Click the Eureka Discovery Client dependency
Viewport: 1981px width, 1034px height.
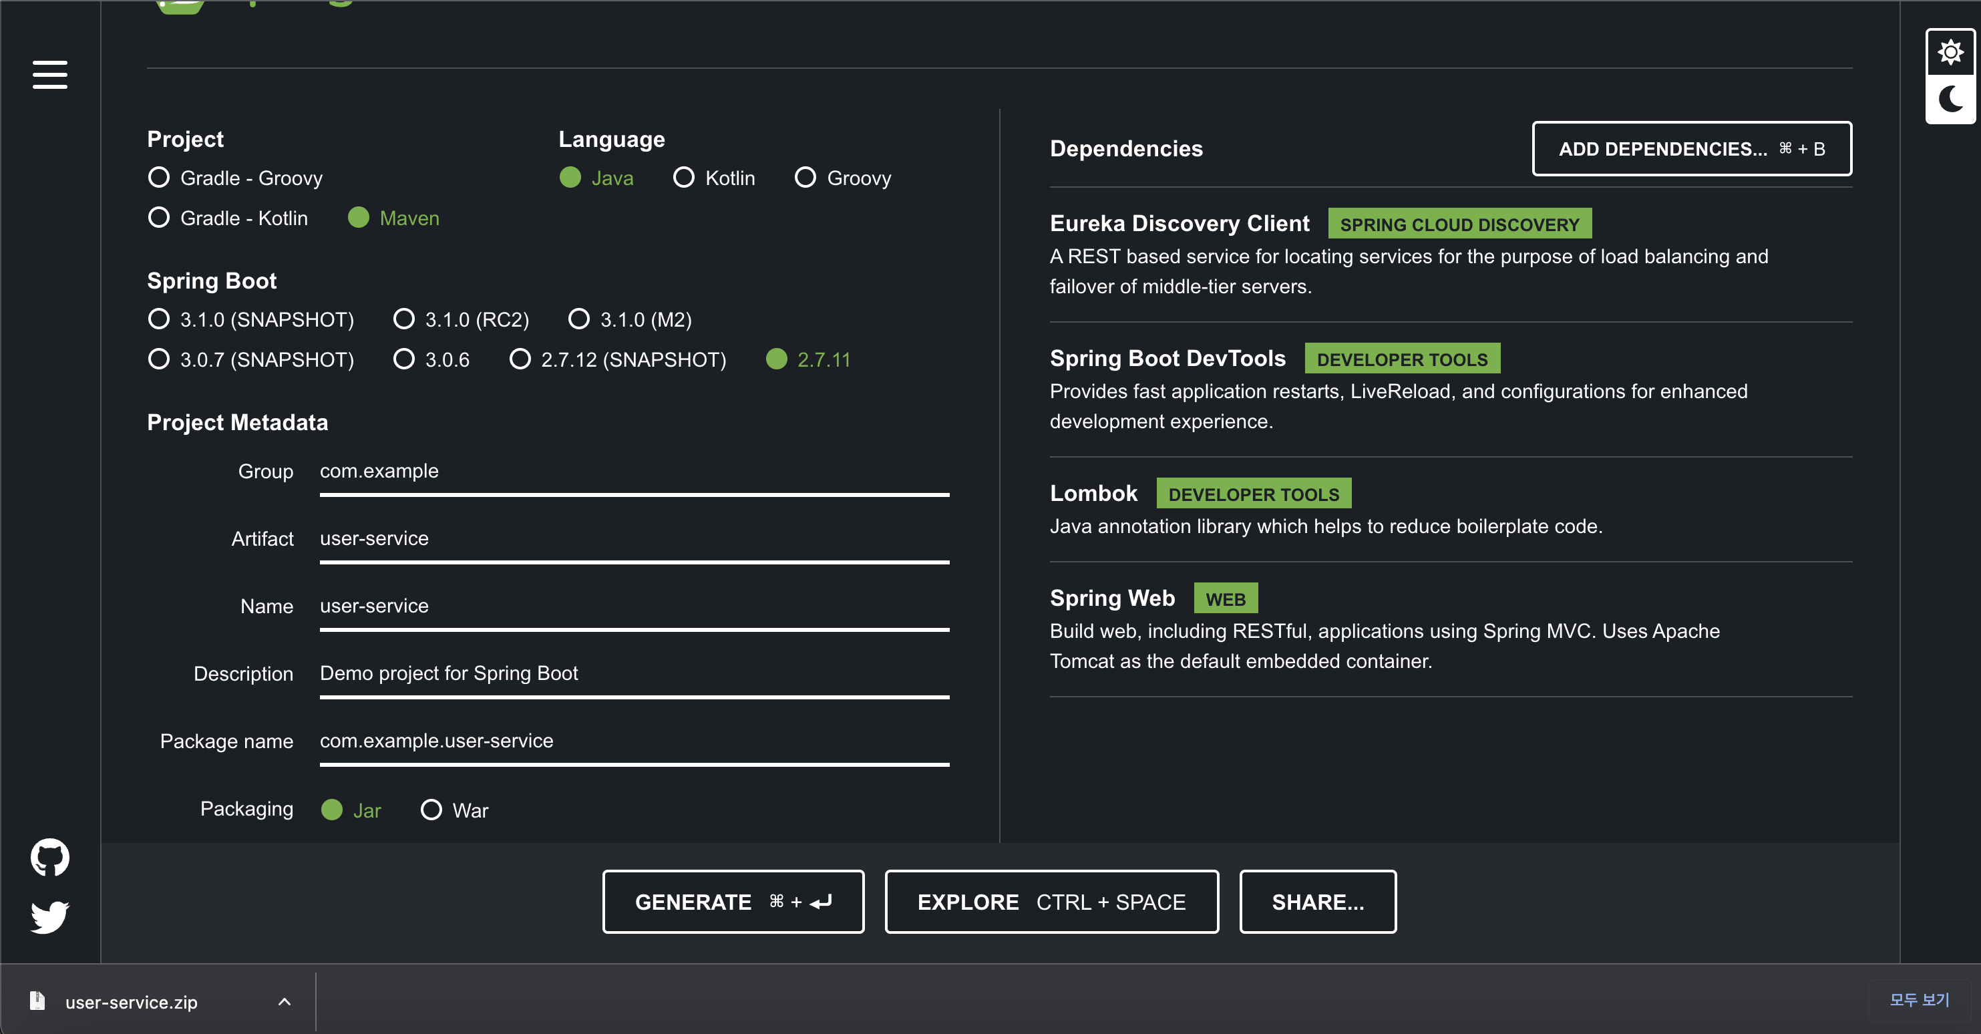1451,254
